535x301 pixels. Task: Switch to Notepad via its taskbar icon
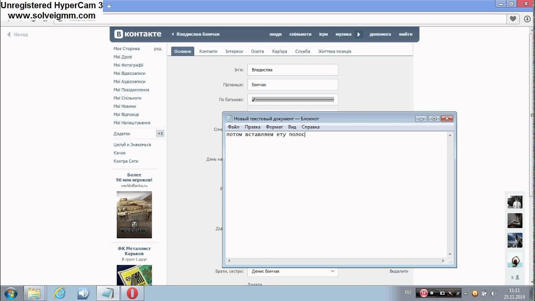pyautogui.click(x=107, y=293)
